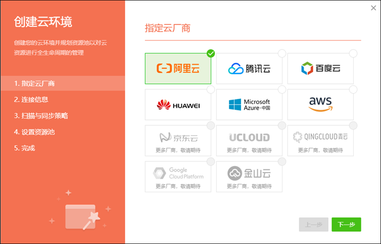Pick the 百度云 vendor card
The image size is (381, 244).
click(320, 69)
